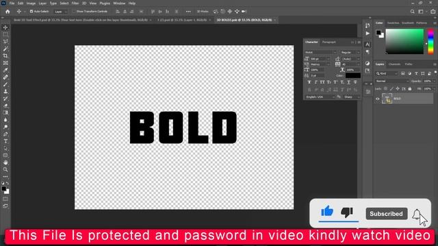Click the rainbow hue slider in Color panel
The image size is (438, 246).
pos(430,42)
